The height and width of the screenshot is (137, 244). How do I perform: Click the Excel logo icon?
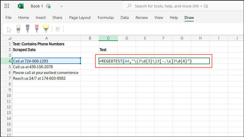coord(21,6)
